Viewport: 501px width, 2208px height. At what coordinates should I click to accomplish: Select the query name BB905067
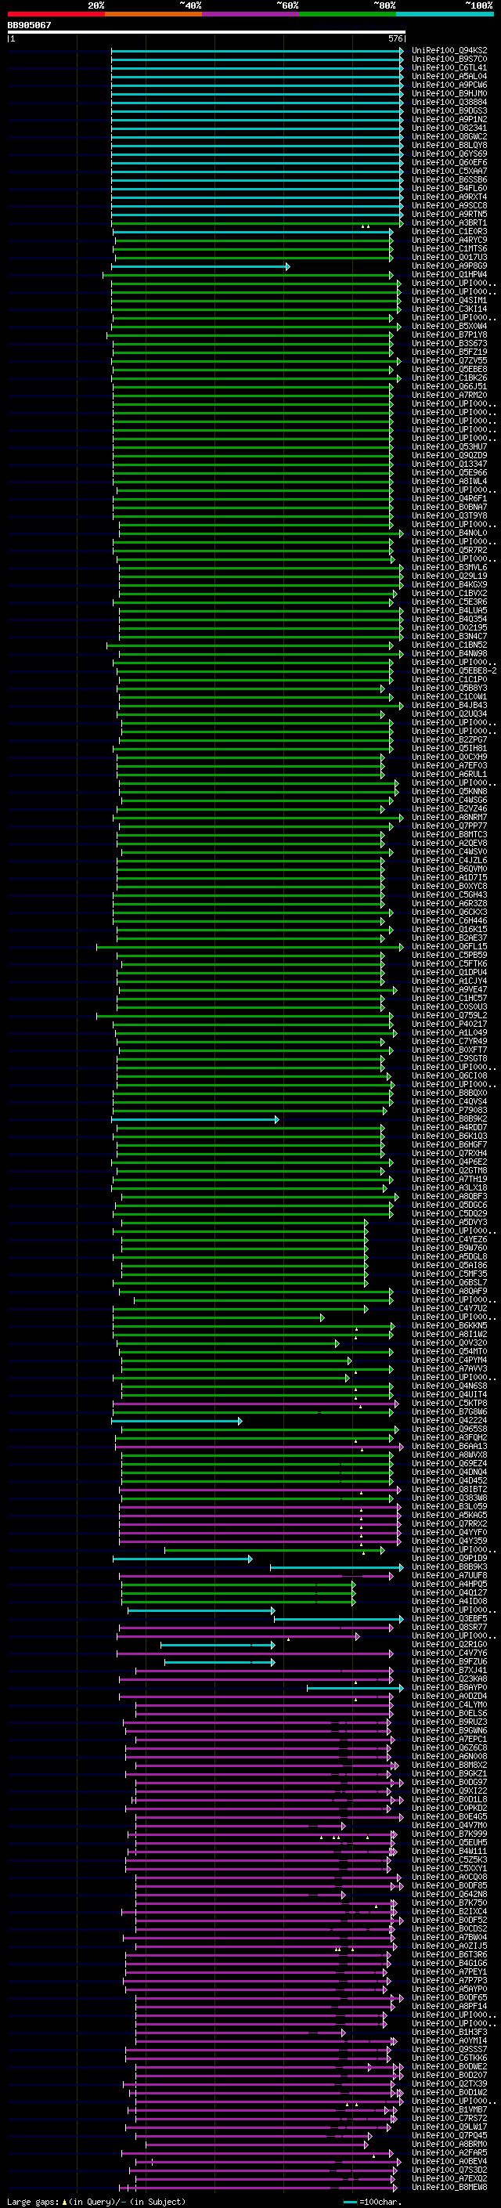(29, 26)
